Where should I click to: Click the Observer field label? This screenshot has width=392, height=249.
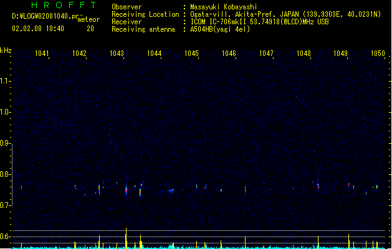tap(127, 7)
